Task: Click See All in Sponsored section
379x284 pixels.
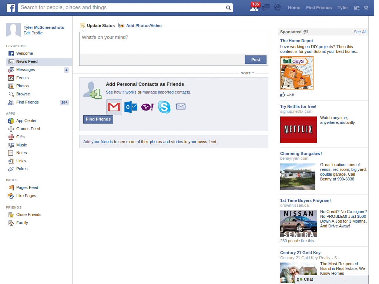Action: [x=360, y=32]
